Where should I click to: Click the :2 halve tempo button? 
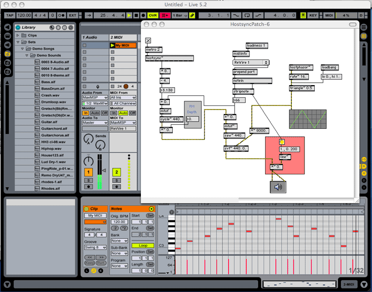coord(115,228)
